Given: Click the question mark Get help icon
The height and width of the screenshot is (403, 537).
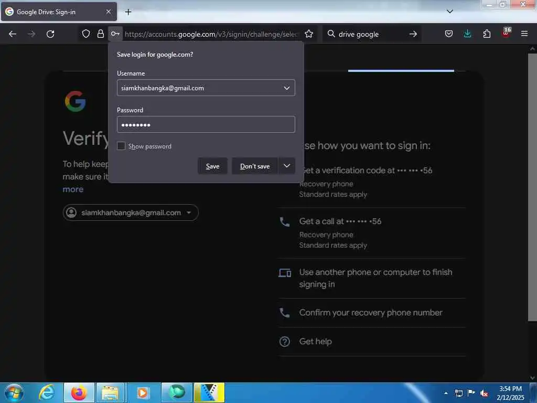Looking at the screenshot, I should pyautogui.click(x=285, y=341).
